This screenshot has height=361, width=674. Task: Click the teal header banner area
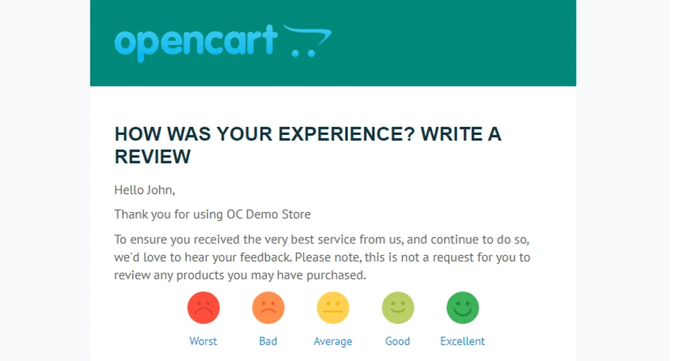click(333, 43)
